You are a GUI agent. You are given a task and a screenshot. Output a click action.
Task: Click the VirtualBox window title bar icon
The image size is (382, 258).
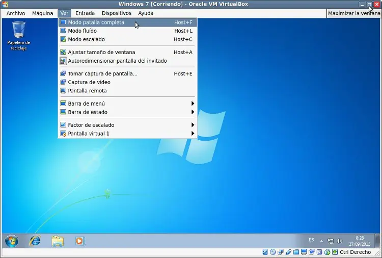[x=5, y=4]
